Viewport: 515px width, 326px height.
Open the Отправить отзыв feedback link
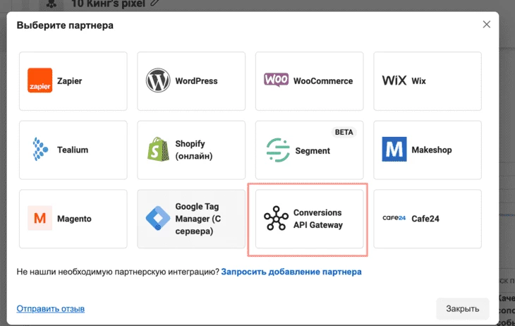click(x=51, y=308)
